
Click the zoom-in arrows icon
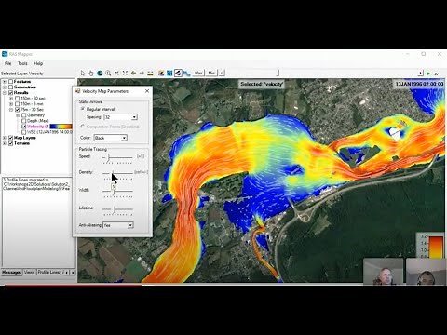pos(116,74)
